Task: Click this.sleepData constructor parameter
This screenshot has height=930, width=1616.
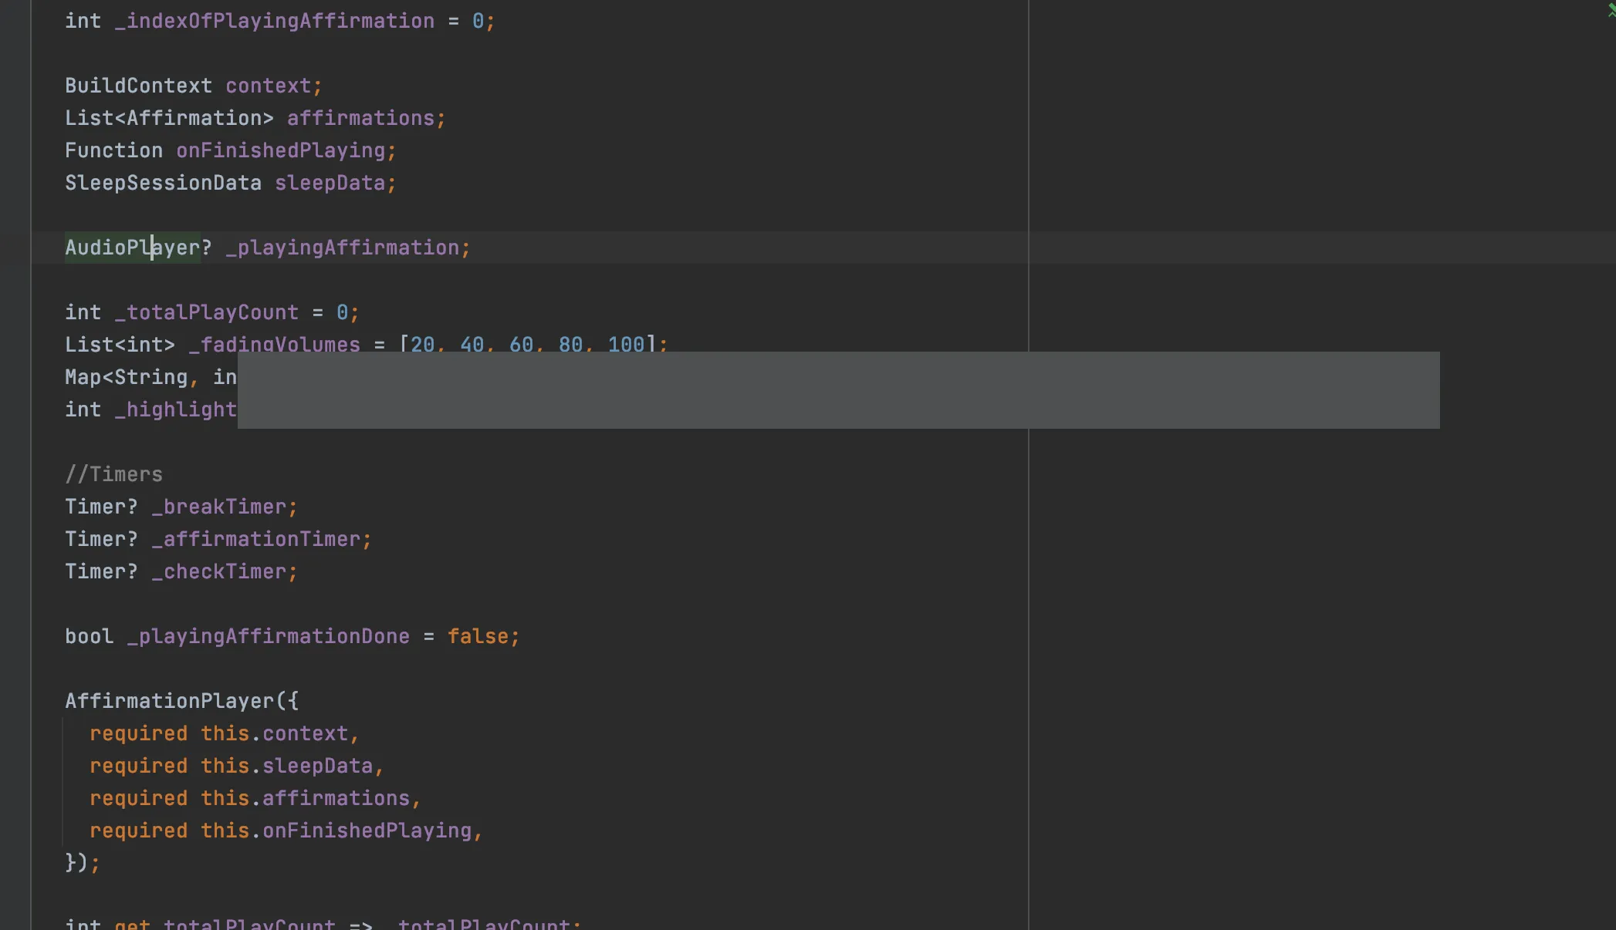Action: point(286,766)
